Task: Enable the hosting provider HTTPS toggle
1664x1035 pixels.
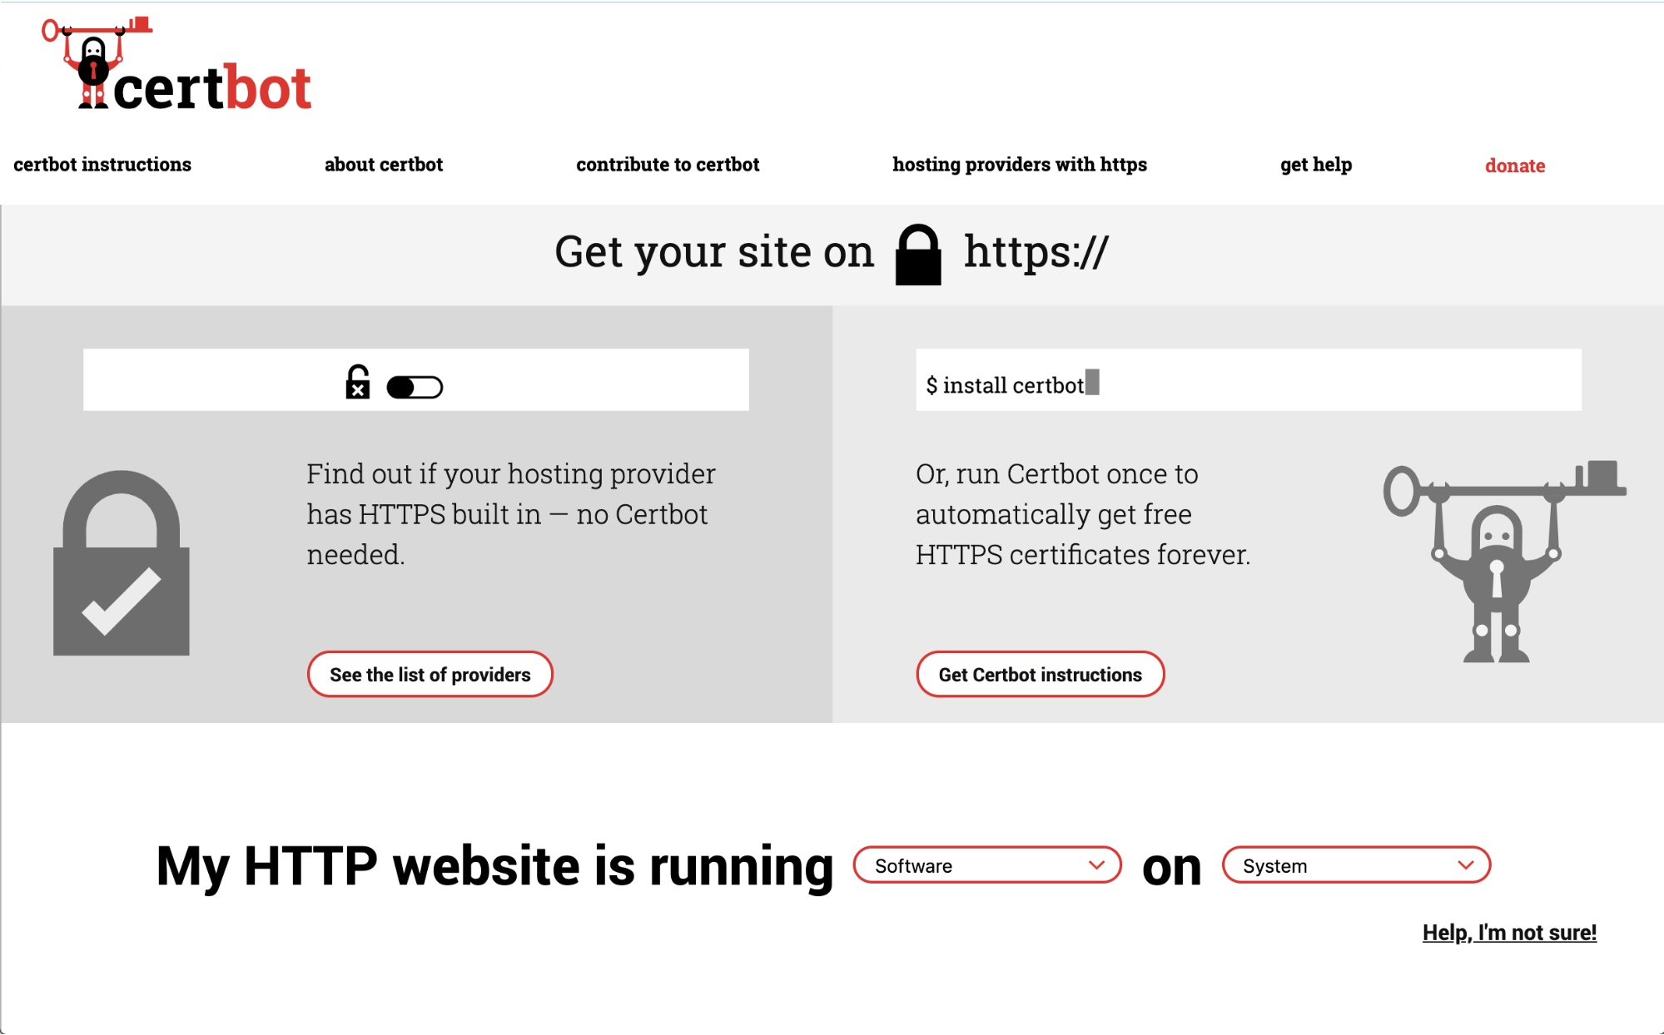Action: (x=416, y=386)
